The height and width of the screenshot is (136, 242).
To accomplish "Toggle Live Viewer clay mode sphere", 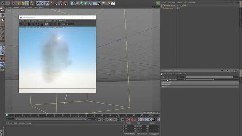I will [46, 24].
